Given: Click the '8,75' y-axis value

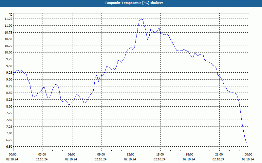Looking at the screenshot, I should point(9,86).
